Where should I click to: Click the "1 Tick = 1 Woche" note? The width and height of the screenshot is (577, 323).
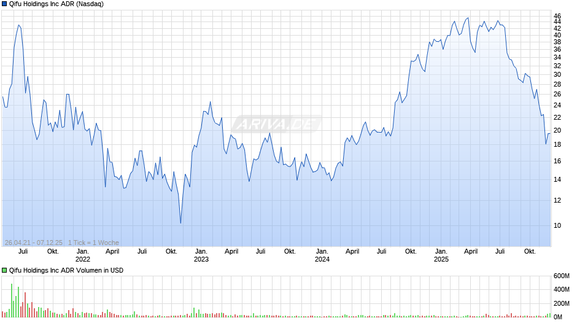(x=93, y=243)
